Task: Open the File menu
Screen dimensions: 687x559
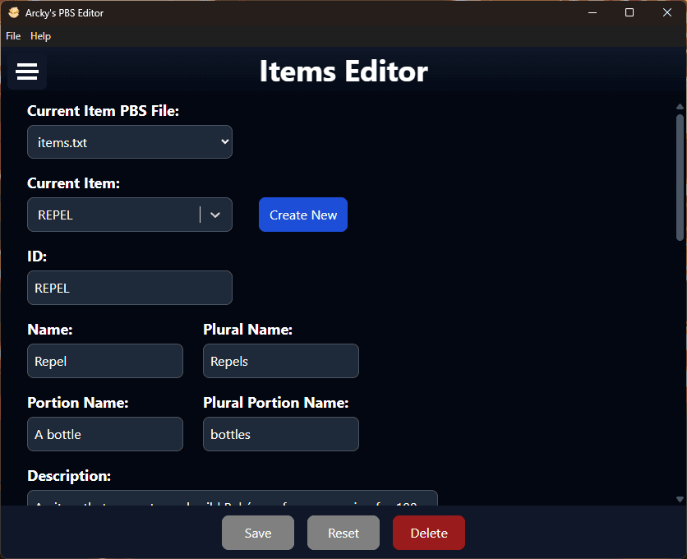Action: (13, 36)
